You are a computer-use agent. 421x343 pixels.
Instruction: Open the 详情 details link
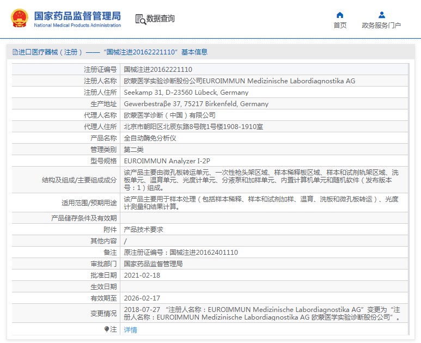[x=131, y=329]
